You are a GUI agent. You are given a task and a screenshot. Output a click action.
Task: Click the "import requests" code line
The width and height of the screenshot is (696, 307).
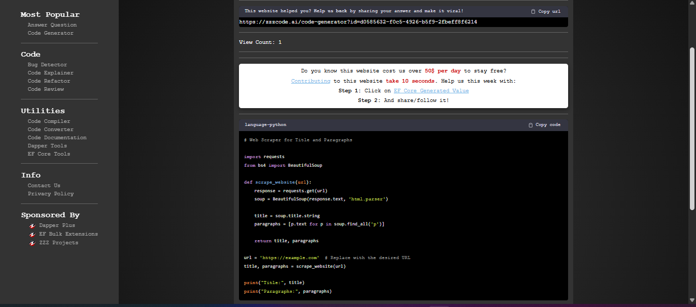(264, 157)
